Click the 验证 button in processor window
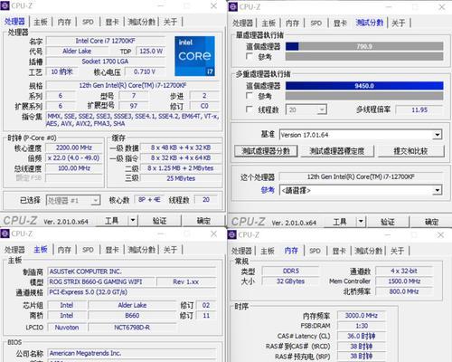The image size is (452, 362). (159, 221)
